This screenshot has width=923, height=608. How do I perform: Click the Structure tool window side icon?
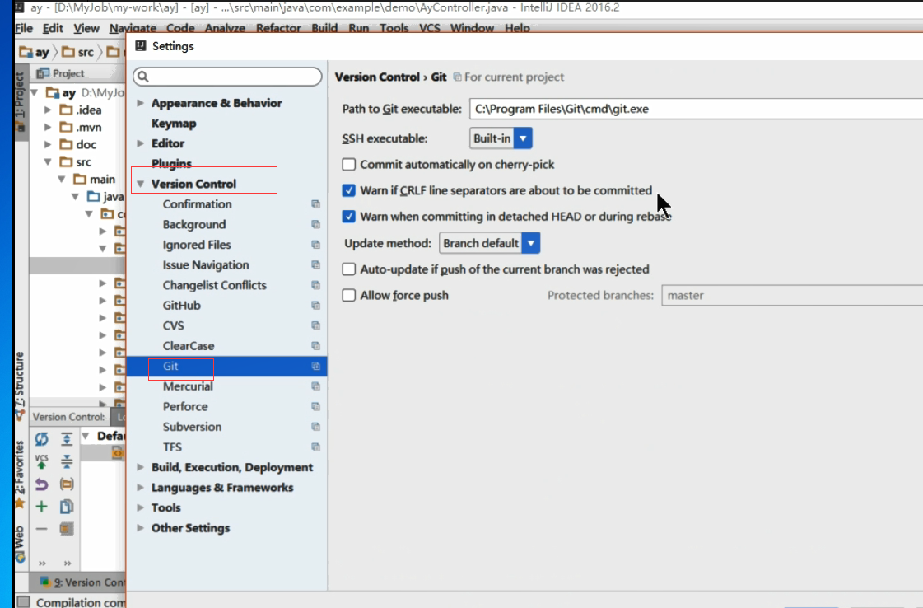(20, 415)
